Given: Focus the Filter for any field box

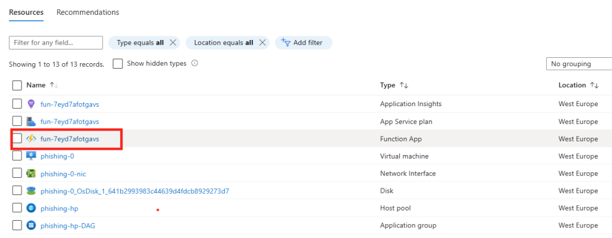Looking at the screenshot, I should (x=56, y=43).
